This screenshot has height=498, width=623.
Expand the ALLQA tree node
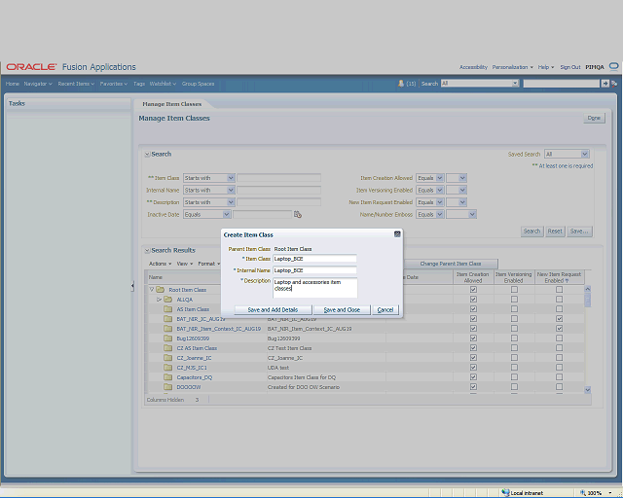pos(159,300)
